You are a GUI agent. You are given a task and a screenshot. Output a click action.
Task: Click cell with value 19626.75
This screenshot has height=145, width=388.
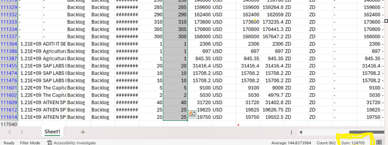coord(272,110)
